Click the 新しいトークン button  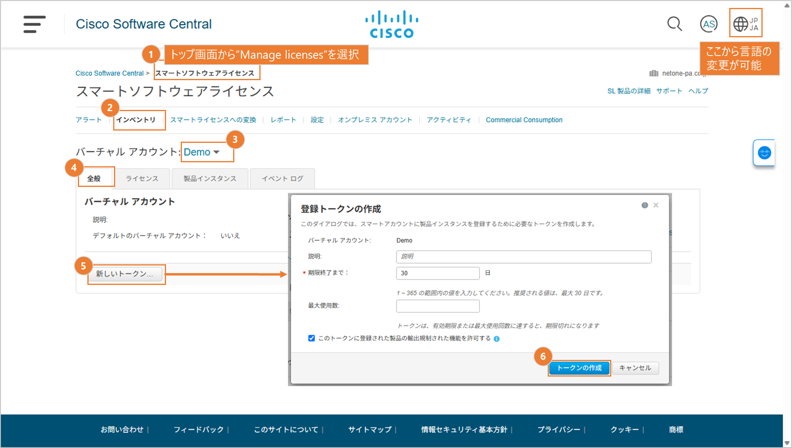click(125, 274)
